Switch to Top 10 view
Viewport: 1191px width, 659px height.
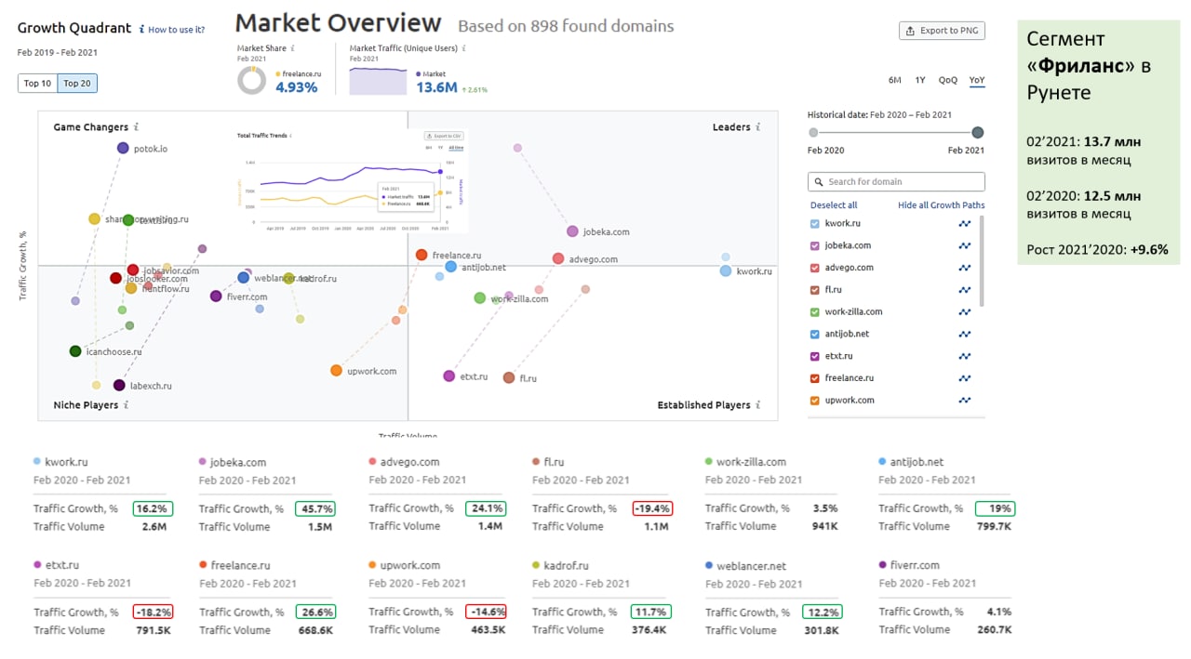pyautogui.click(x=37, y=84)
